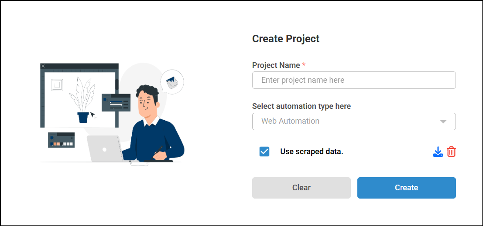This screenshot has width=483, height=226.
Task: Click the laptop in the illustration
Action: coord(105,148)
